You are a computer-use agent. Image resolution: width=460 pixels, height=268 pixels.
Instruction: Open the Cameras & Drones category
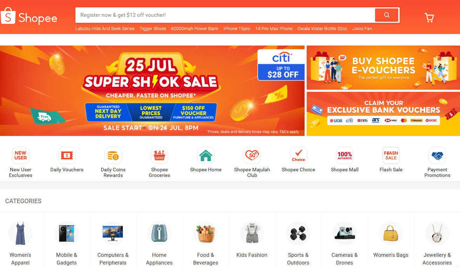tap(345, 242)
